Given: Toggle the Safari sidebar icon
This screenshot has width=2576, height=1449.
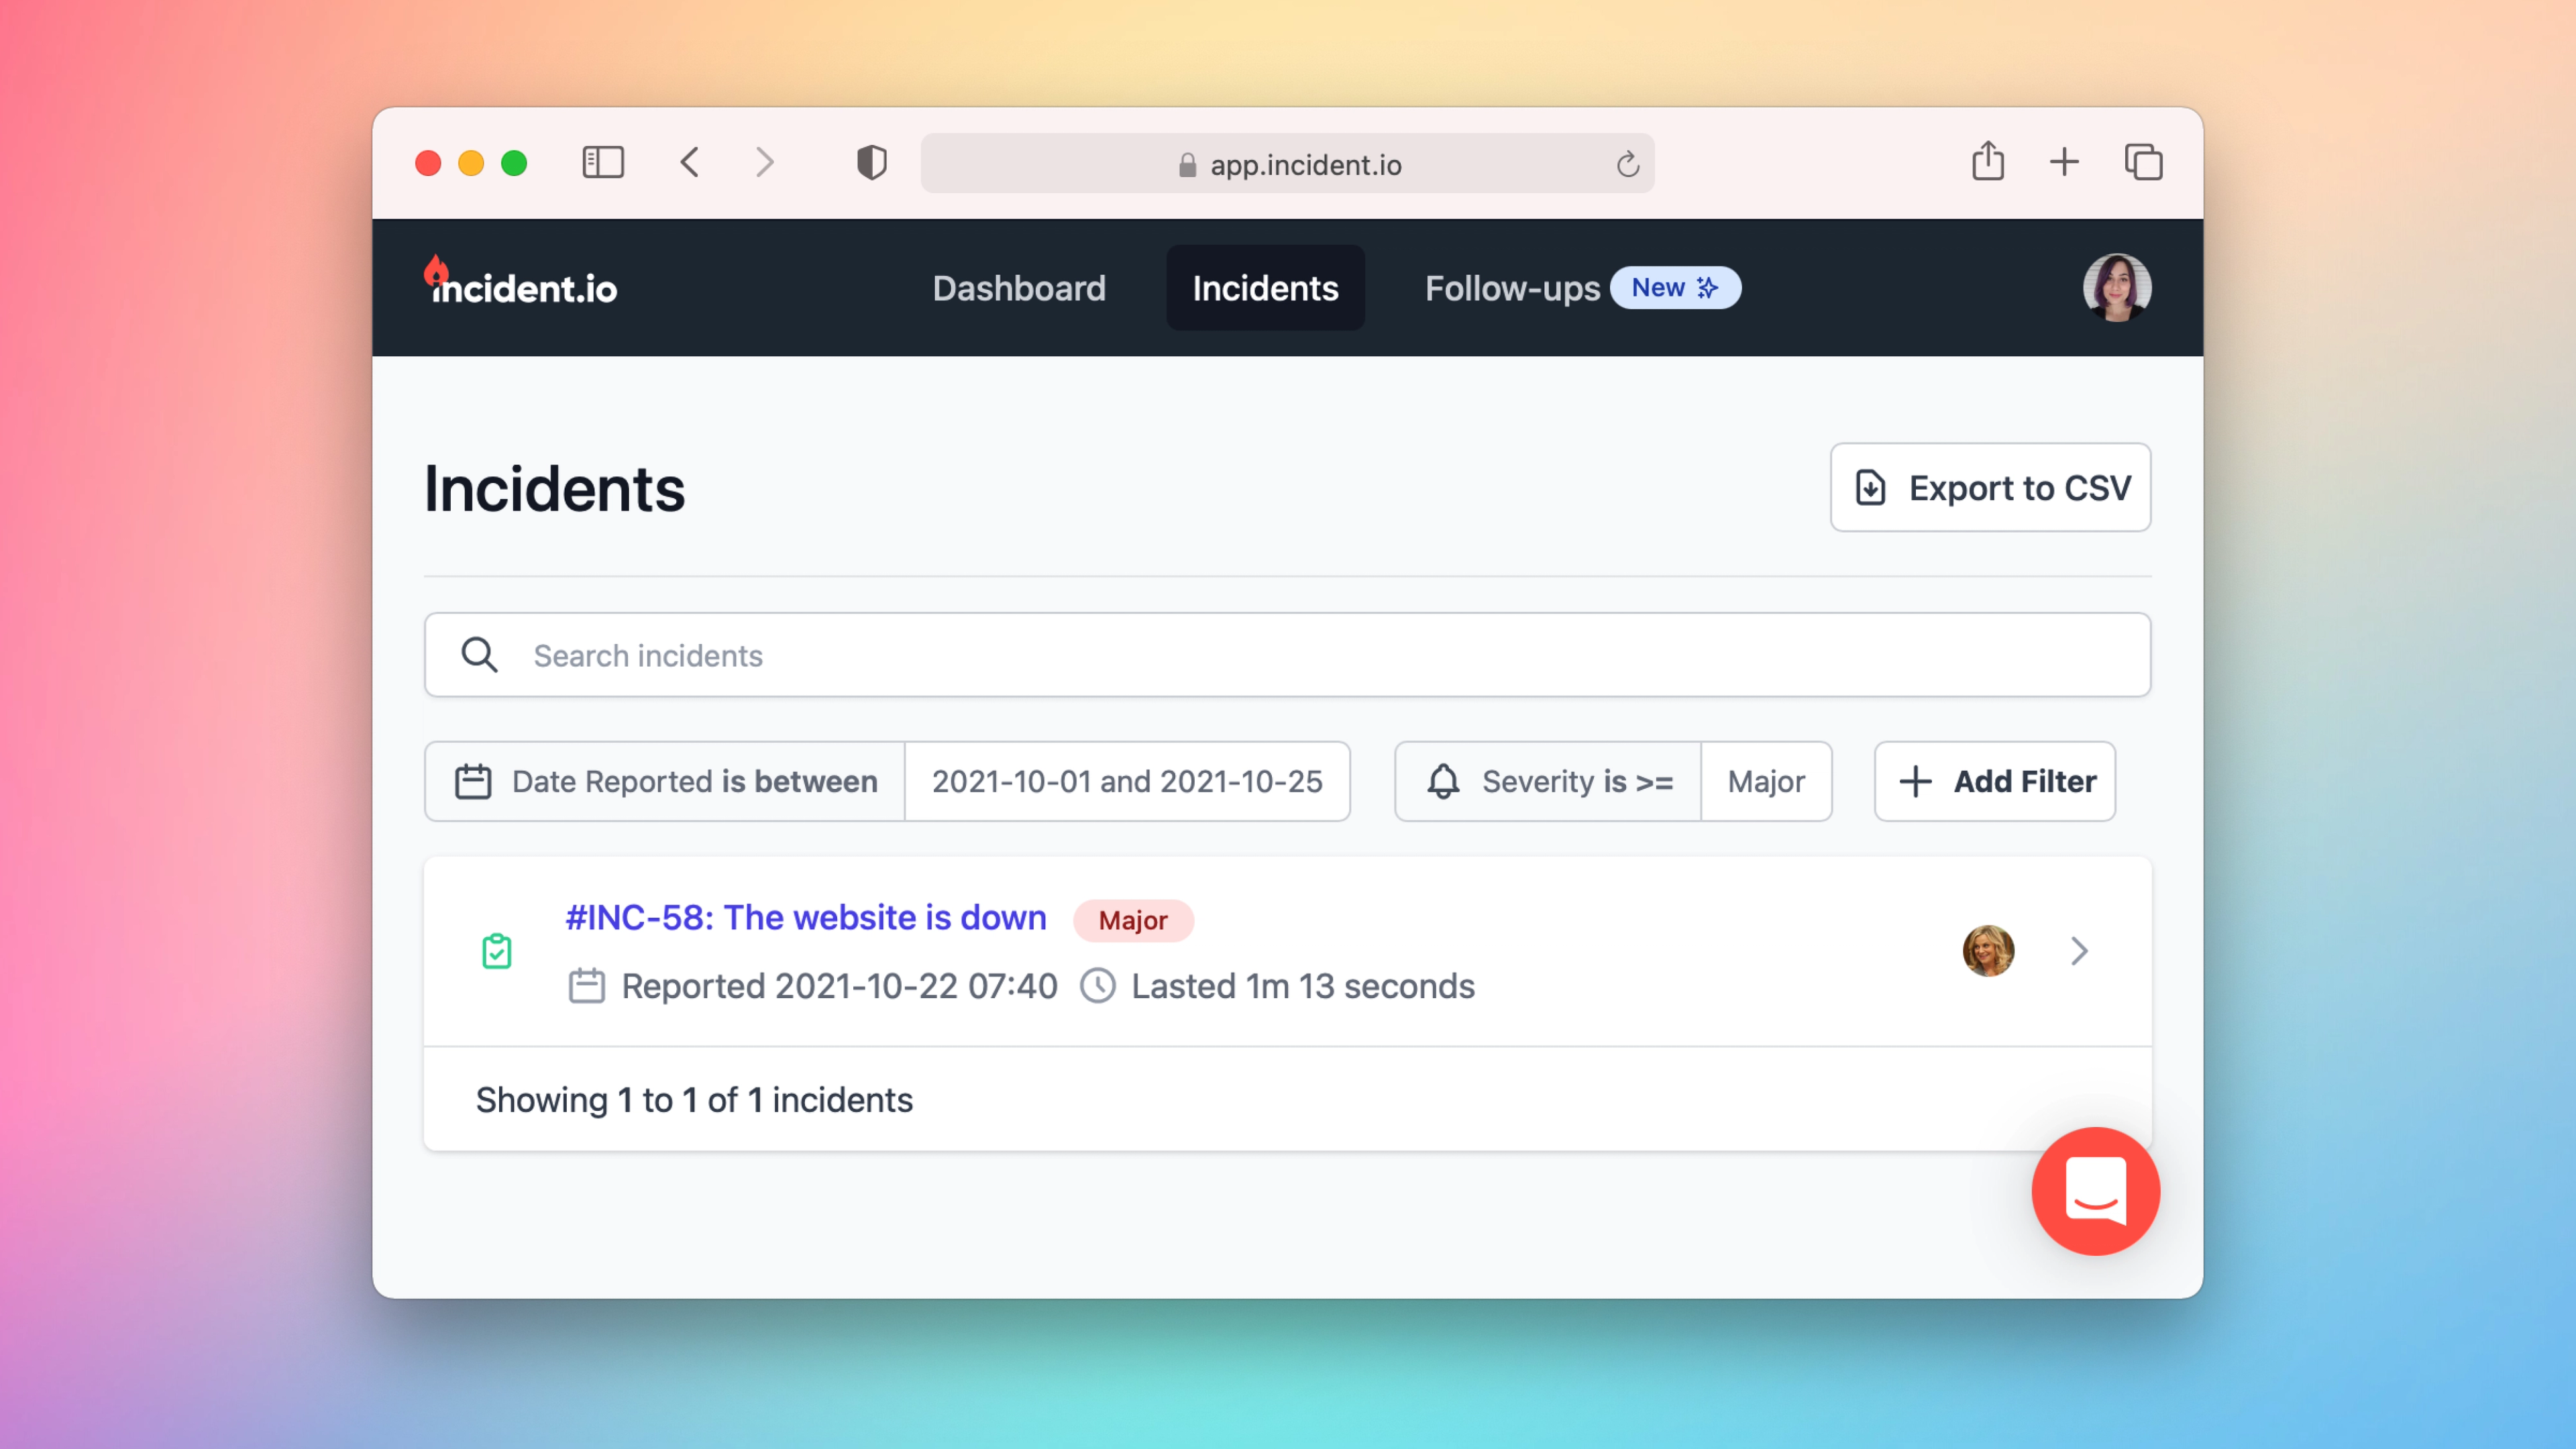Looking at the screenshot, I should (603, 162).
